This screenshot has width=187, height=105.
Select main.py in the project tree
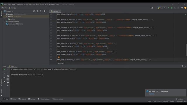coord(12,19)
